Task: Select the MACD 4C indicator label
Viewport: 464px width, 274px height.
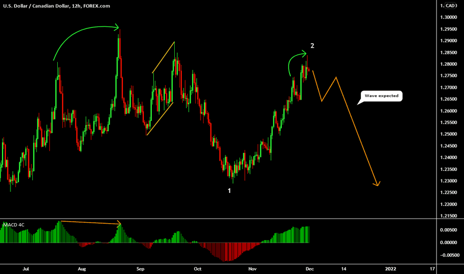Action: pyautogui.click(x=14, y=225)
